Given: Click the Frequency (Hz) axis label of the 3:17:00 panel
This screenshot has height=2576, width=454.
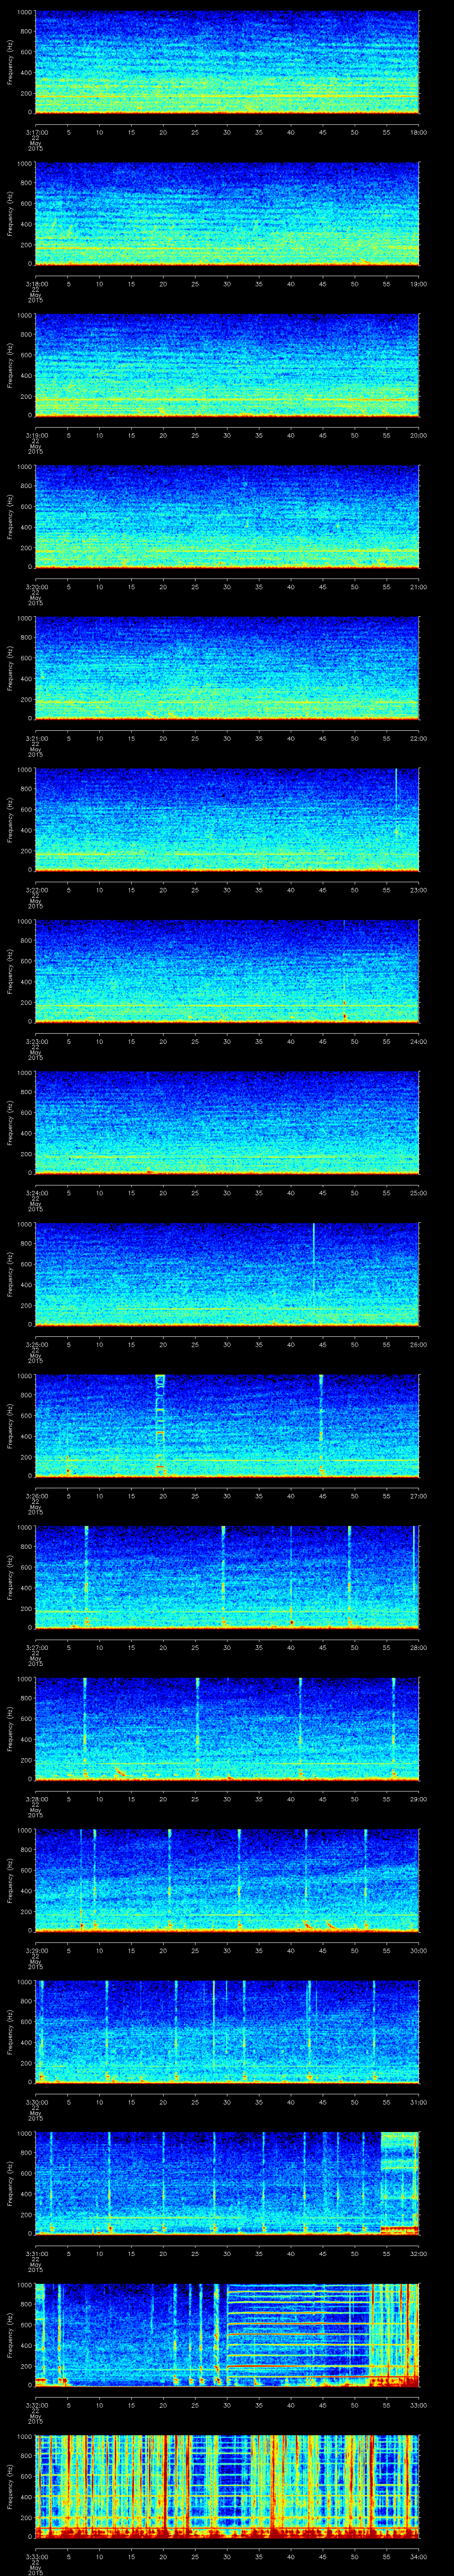Looking at the screenshot, I should coord(10,63).
